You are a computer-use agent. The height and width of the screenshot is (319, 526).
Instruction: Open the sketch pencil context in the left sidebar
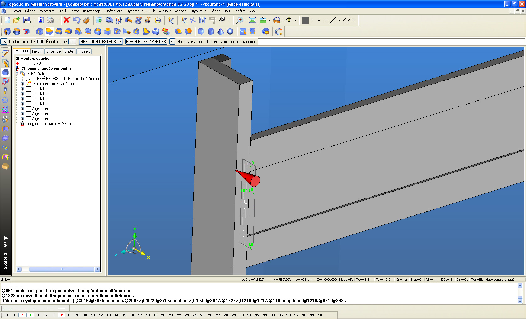[5, 54]
